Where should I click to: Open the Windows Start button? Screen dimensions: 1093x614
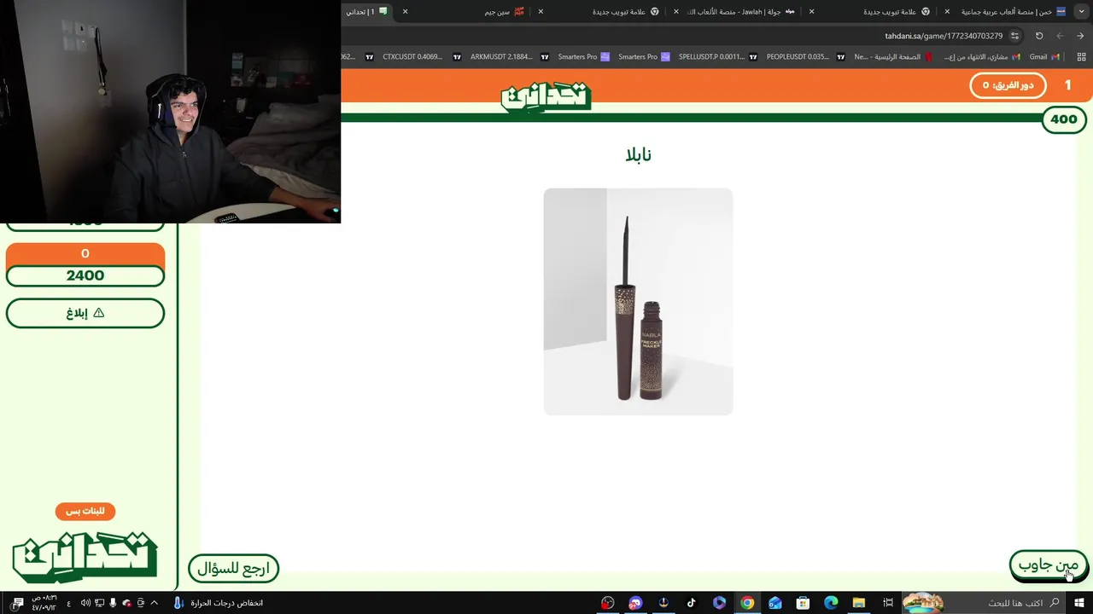pyautogui.click(x=1080, y=603)
